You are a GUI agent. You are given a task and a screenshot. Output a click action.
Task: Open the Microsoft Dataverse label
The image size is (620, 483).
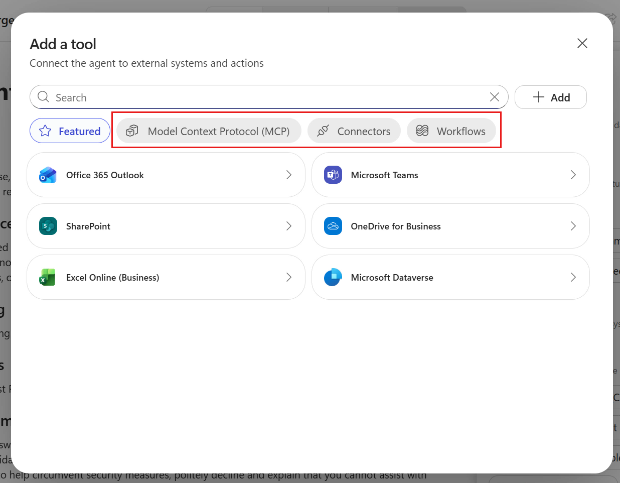point(392,278)
